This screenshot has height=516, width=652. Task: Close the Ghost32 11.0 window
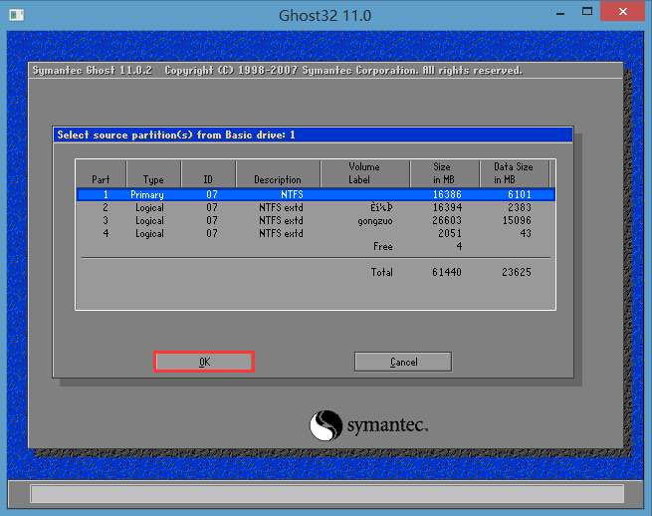[622, 11]
